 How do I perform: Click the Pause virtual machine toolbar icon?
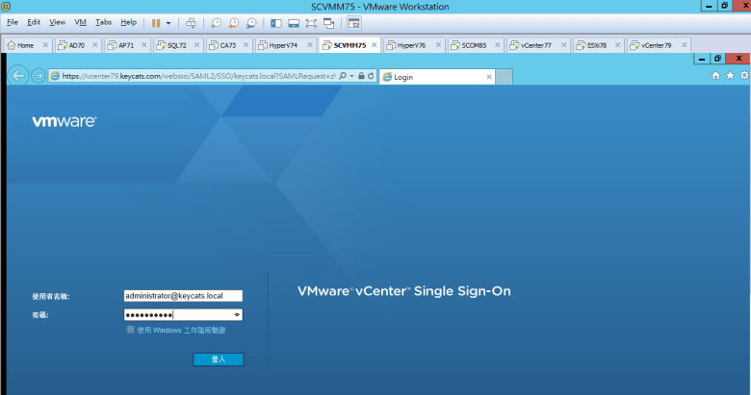coord(156,21)
